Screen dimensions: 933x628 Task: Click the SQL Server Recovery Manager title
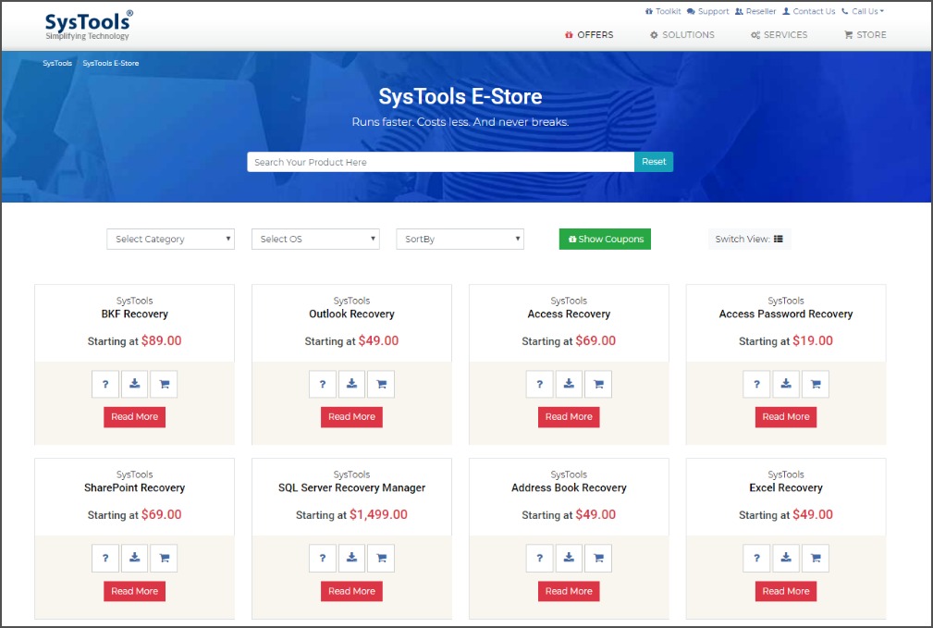pyautogui.click(x=351, y=487)
